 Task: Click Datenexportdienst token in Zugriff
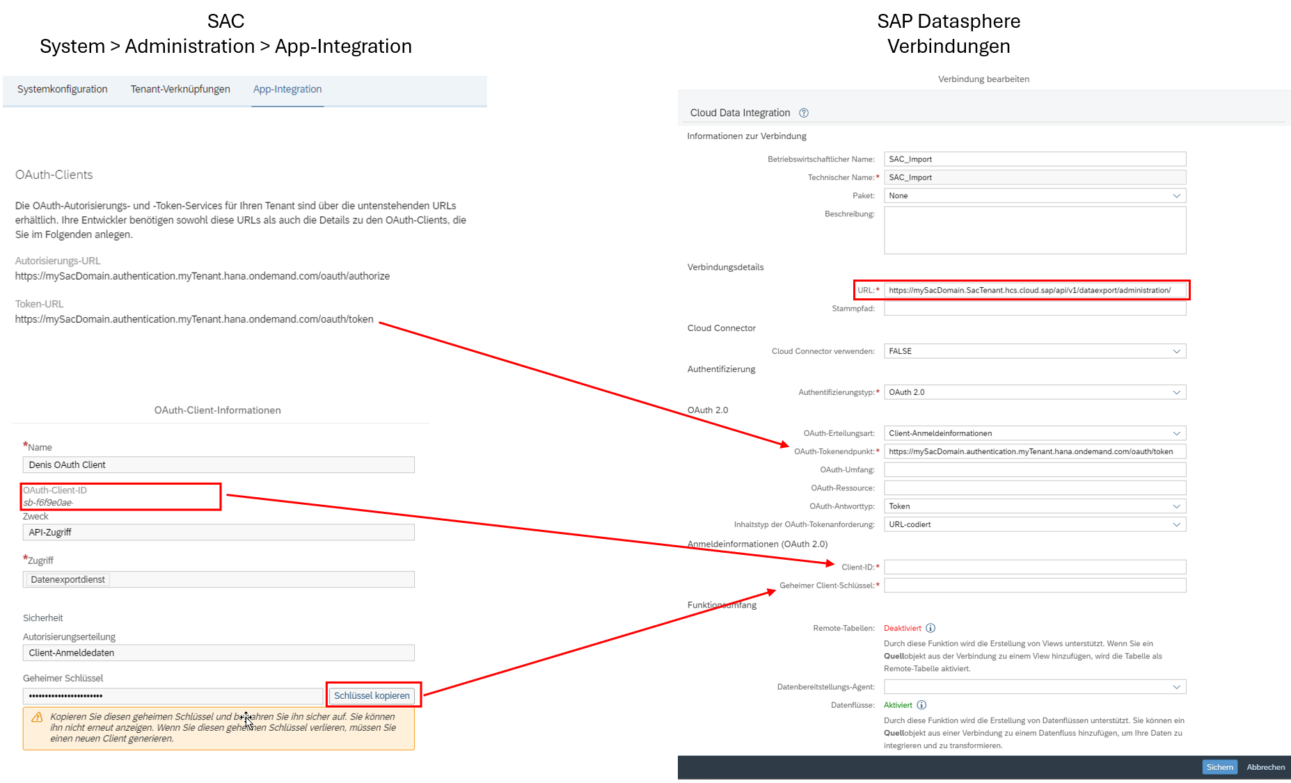pyautogui.click(x=68, y=579)
